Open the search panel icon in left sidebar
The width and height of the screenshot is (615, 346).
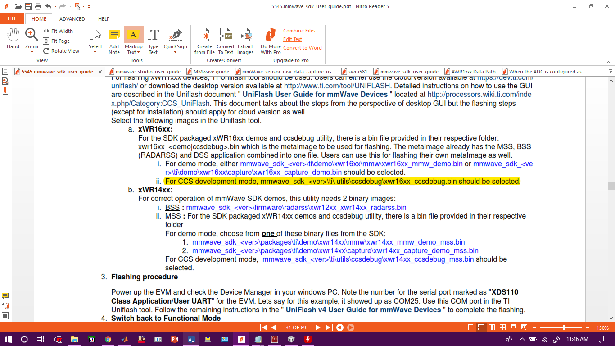(5, 81)
